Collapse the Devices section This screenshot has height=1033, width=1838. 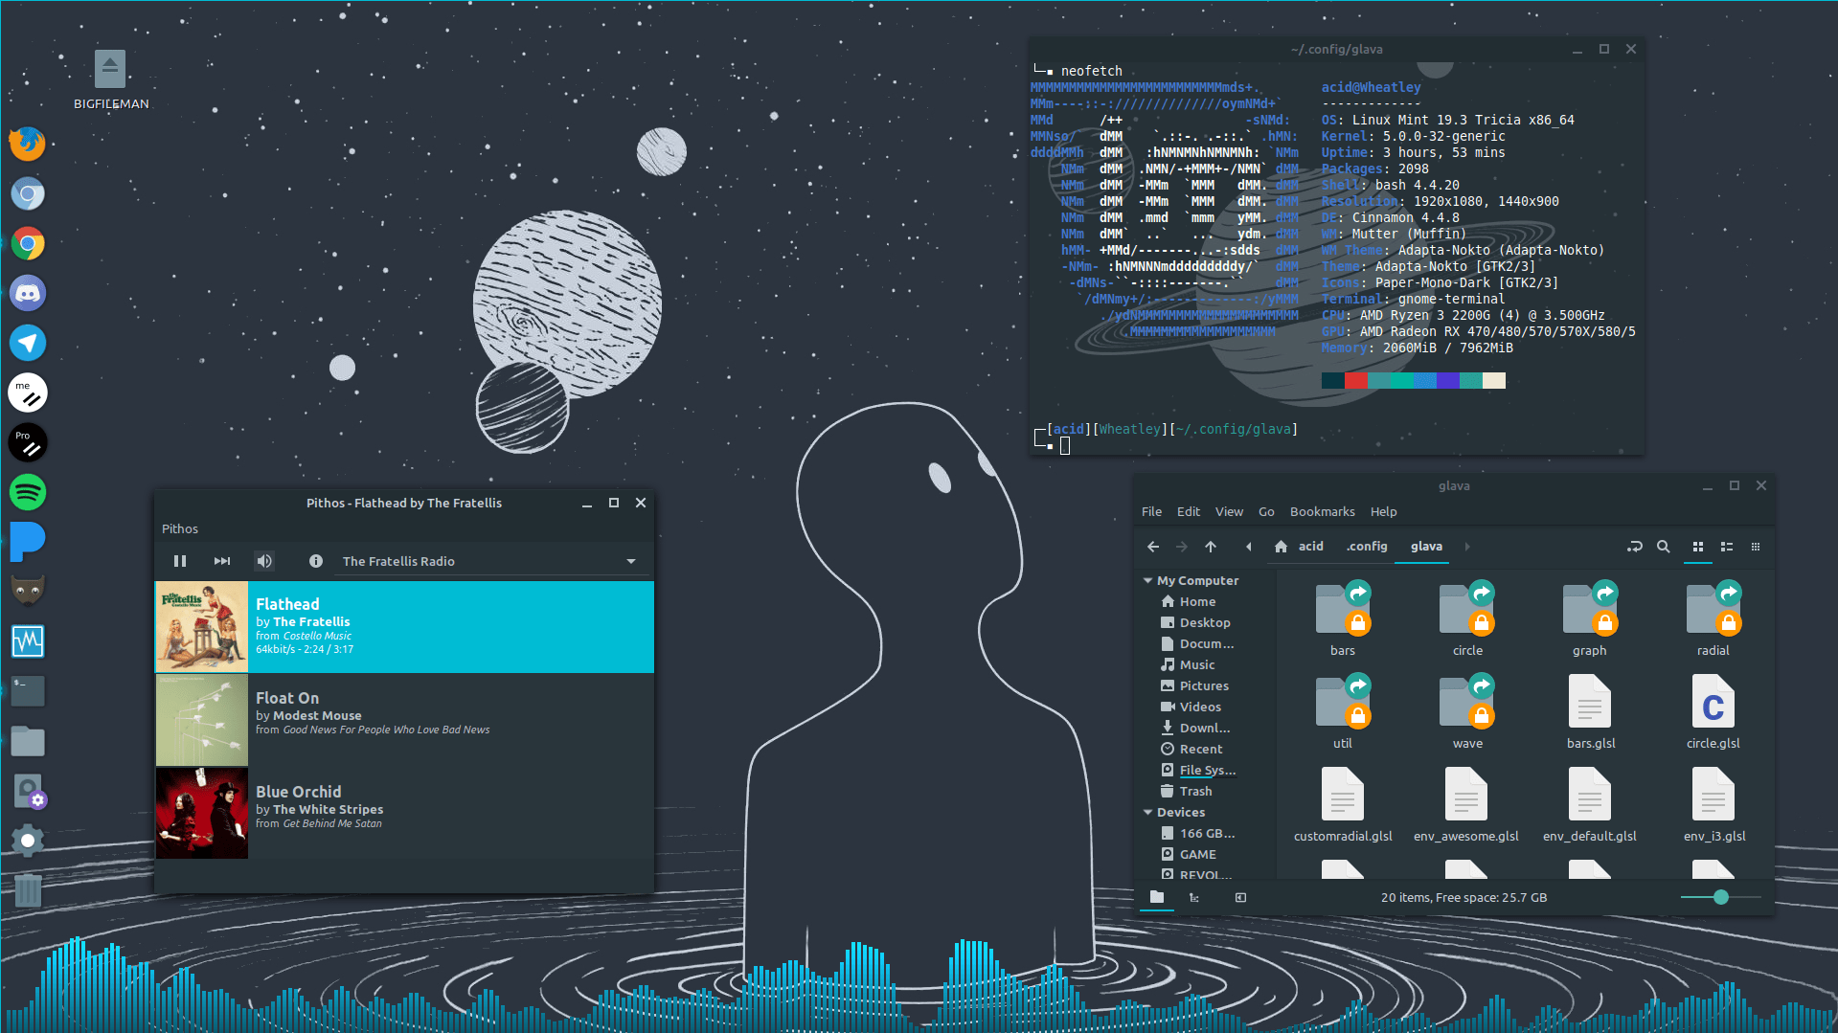tap(1147, 811)
